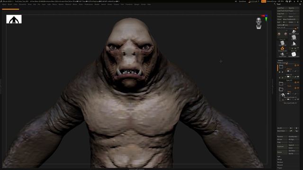Click the Save As button
This screenshot has height=170, width=303.
click(294, 8)
